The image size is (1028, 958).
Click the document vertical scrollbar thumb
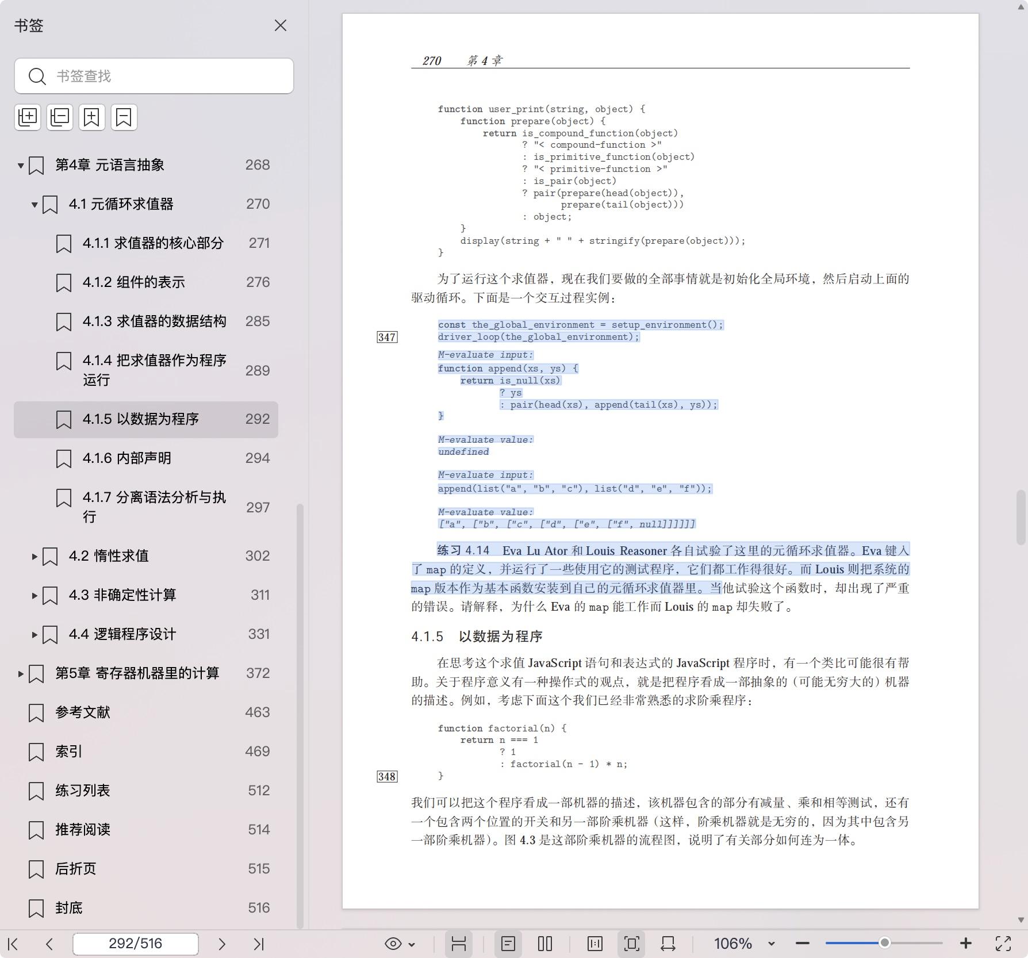[x=1021, y=517]
